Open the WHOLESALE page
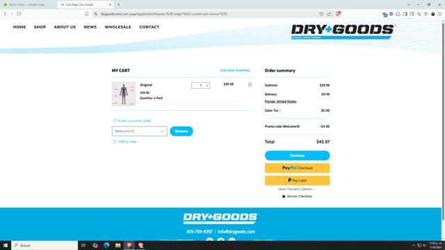The width and height of the screenshot is (445, 250). pyautogui.click(x=118, y=27)
